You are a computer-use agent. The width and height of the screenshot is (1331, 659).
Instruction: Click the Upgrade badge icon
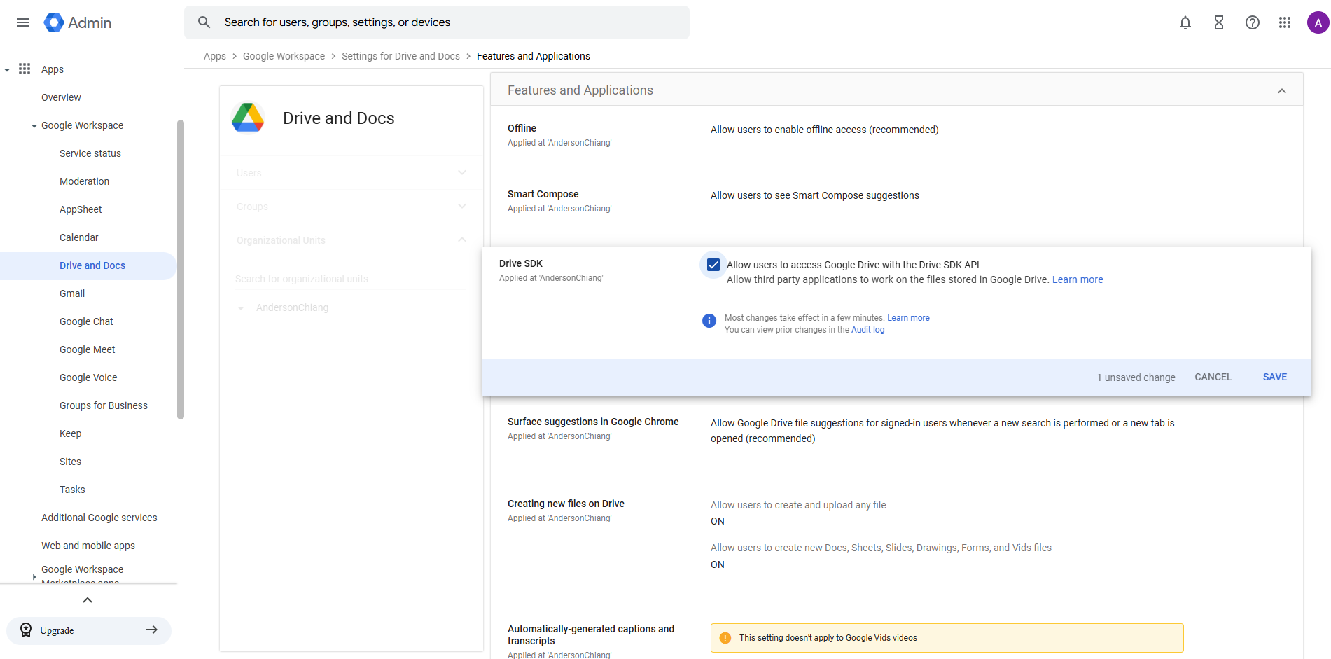(x=26, y=630)
